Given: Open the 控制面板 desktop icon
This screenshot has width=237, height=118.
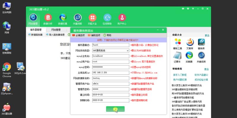Looking at the screenshot, I should [x=7, y=48].
